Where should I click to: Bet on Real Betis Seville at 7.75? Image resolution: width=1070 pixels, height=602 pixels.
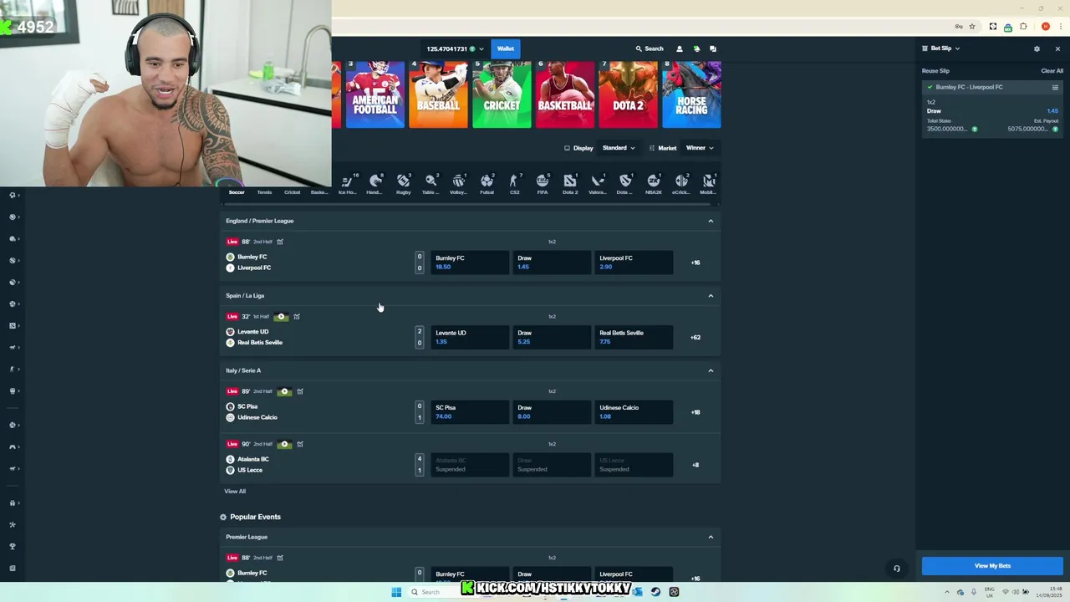(x=634, y=337)
